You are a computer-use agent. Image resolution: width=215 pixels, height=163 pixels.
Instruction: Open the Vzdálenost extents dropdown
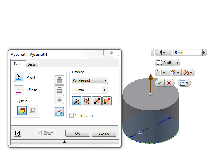pyautogui.click(x=90, y=80)
